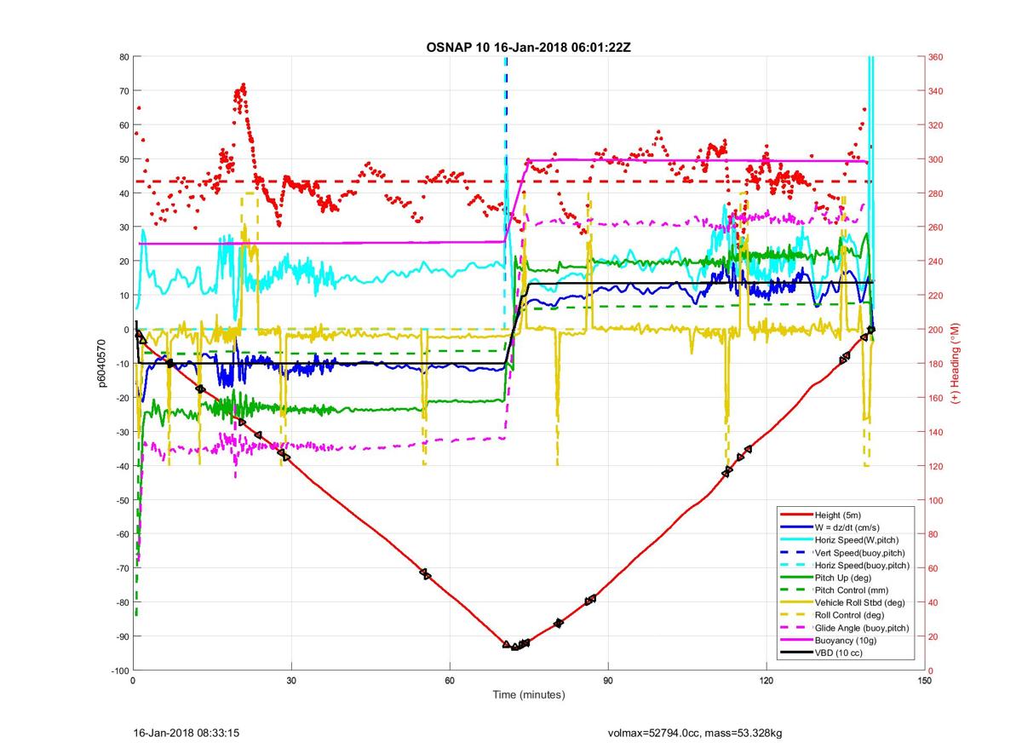Select the right axis tick label 100
Image resolution: width=1022 pixels, height=754 pixels.
(937, 500)
